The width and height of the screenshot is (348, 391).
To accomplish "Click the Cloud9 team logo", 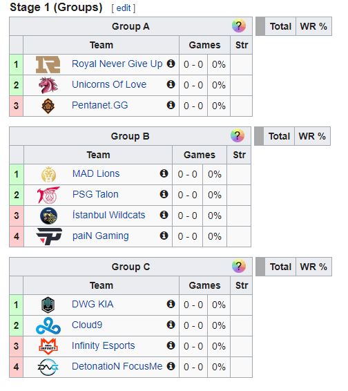I will [48, 325].
